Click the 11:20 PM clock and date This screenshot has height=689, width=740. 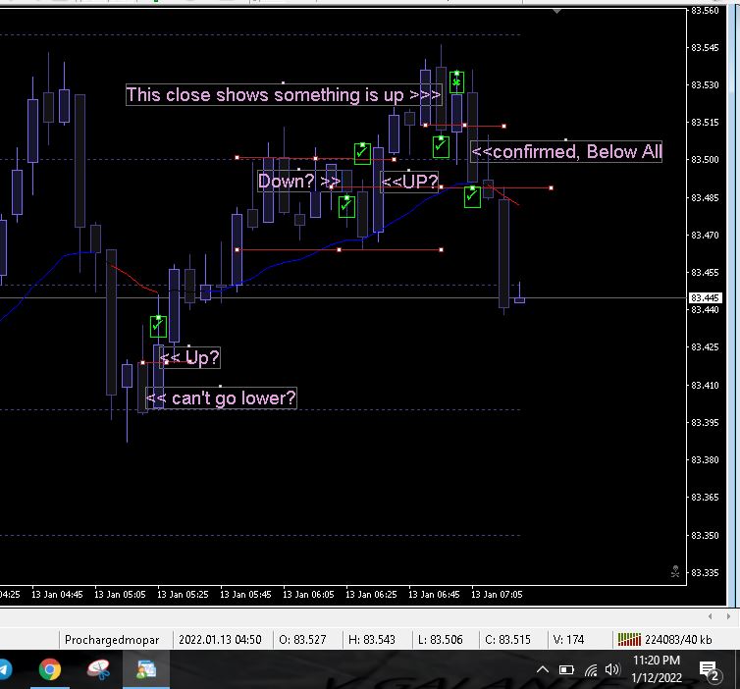coord(657,669)
